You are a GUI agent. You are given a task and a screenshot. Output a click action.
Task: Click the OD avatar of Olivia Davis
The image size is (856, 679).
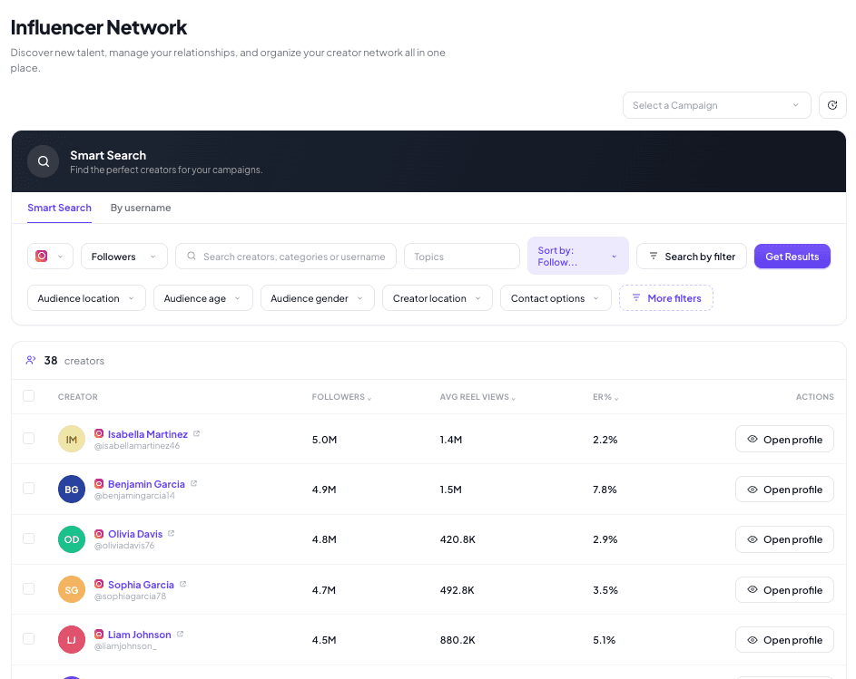72,539
